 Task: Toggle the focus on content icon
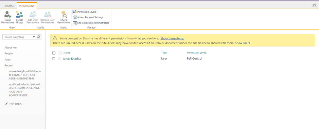314,6
